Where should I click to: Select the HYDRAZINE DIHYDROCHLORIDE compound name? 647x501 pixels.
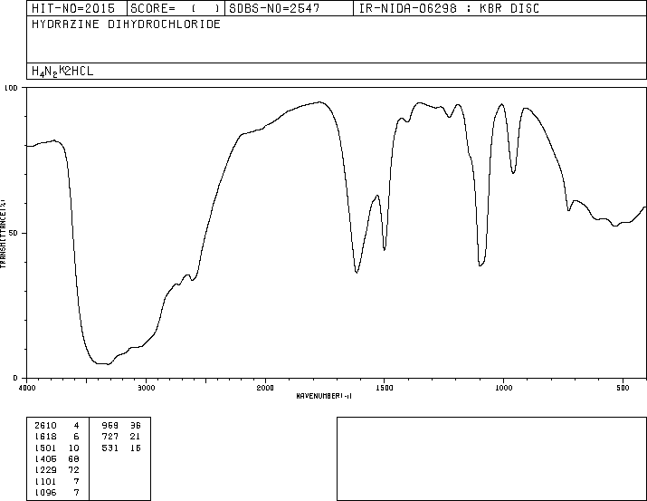click(x=127, y=24)
